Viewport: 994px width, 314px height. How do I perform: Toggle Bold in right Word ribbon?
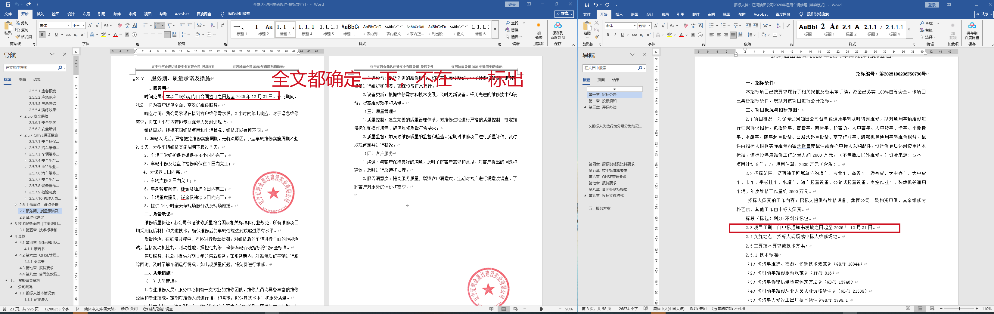[x=608, y=35]
